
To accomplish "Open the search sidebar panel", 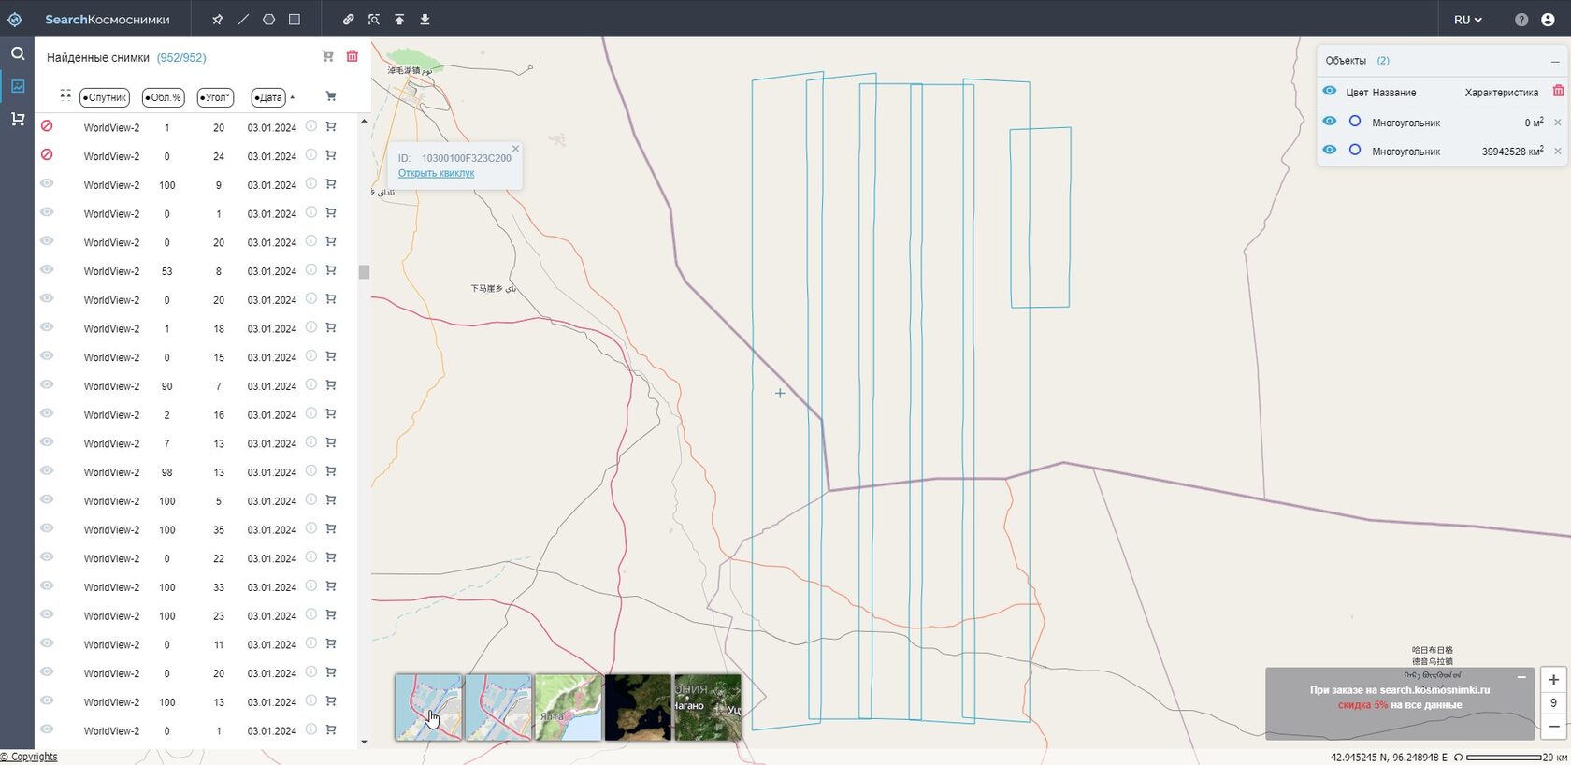I will point(17,53).
